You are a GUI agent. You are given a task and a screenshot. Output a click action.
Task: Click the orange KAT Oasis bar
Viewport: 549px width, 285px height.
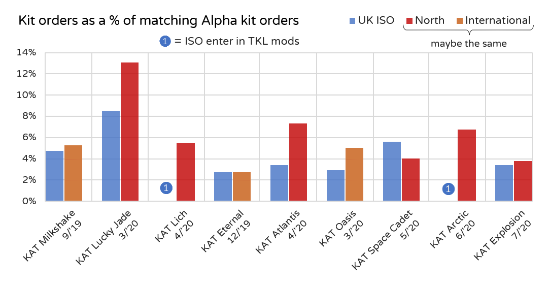tap(354, 174)
